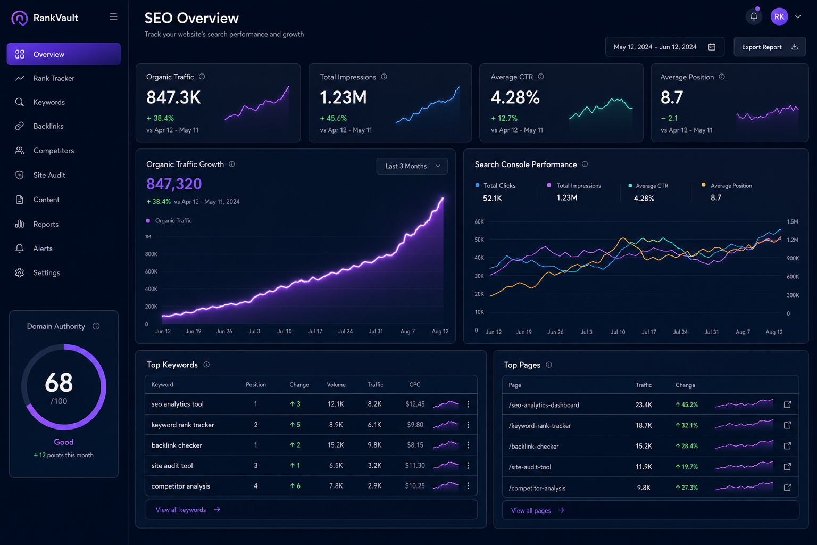The image size is (817, 545).
Task: Go to Overview in the sidebar
Action: (64, 54)
